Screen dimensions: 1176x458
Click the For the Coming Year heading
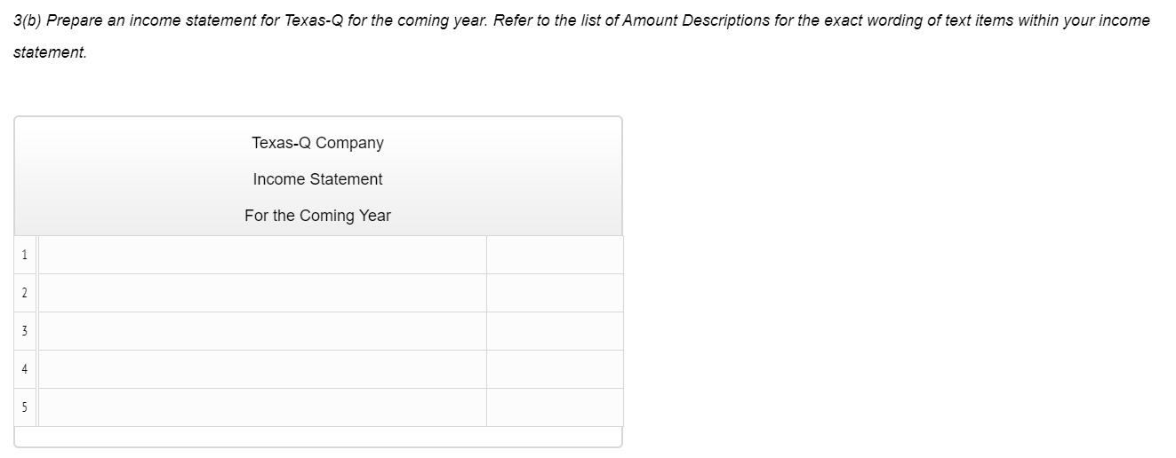tap(317, 216)
